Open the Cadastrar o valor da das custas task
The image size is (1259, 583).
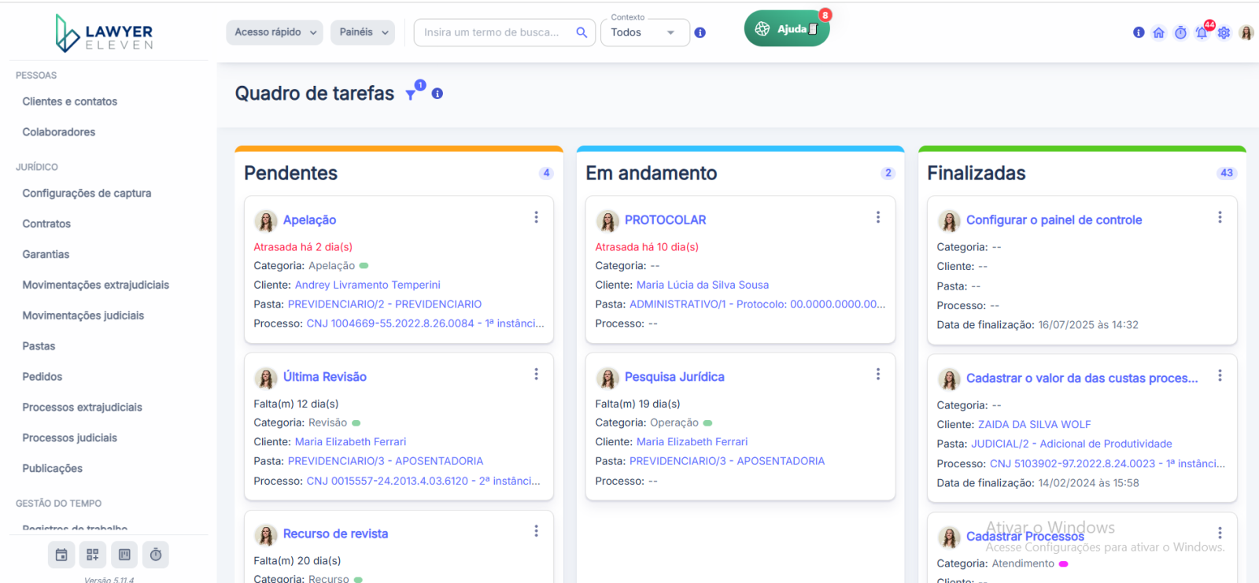1082,378
